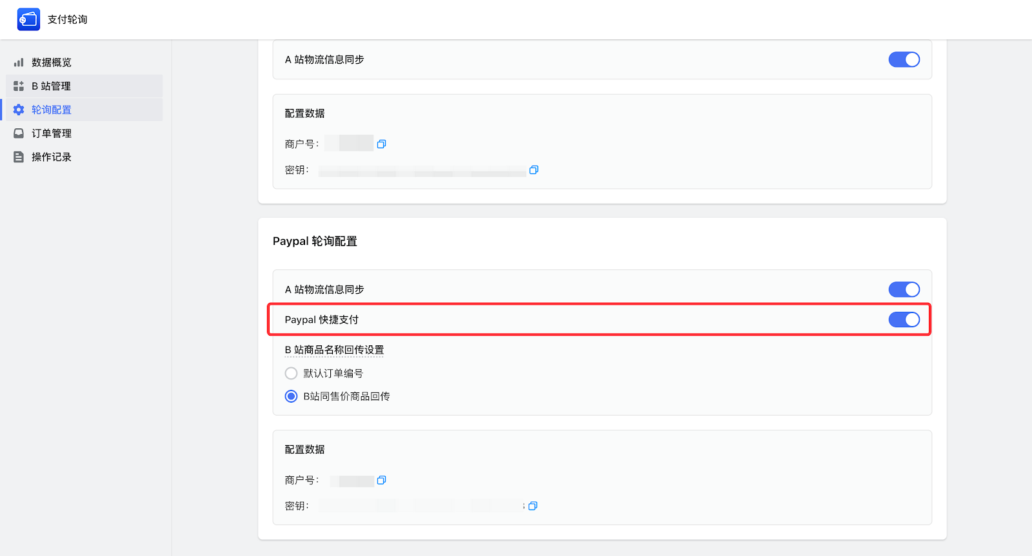Viewport: 1032px width, 556px height.
Task: Click the B 站商品名称回传设置 label
Action: (334, 350)
